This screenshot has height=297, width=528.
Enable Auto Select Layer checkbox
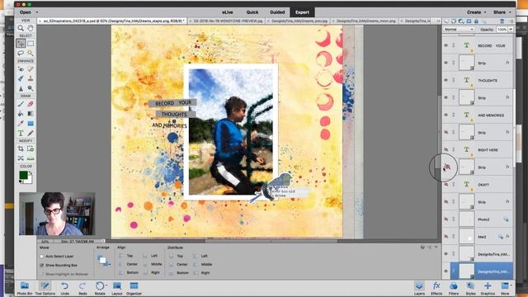click(42, 257)
